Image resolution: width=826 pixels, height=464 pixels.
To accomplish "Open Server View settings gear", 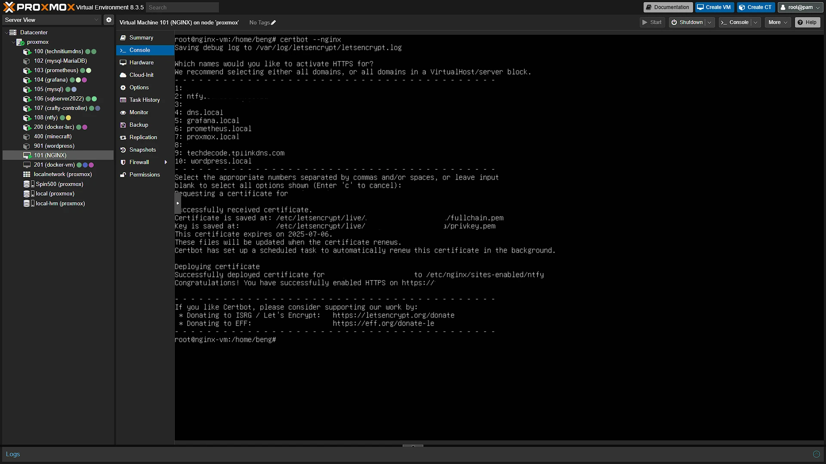I will (109, 20).
